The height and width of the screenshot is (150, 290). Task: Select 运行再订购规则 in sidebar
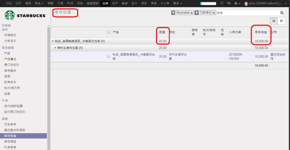tap(14, 112)
